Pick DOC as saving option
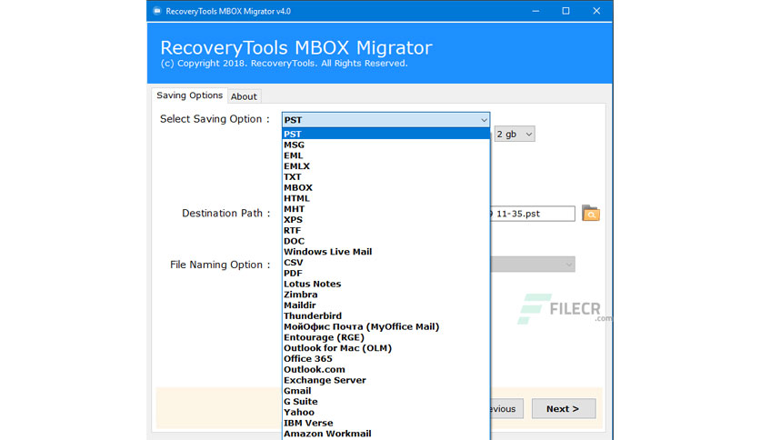This screenshot has height=440, width=760. coord(385,241)
